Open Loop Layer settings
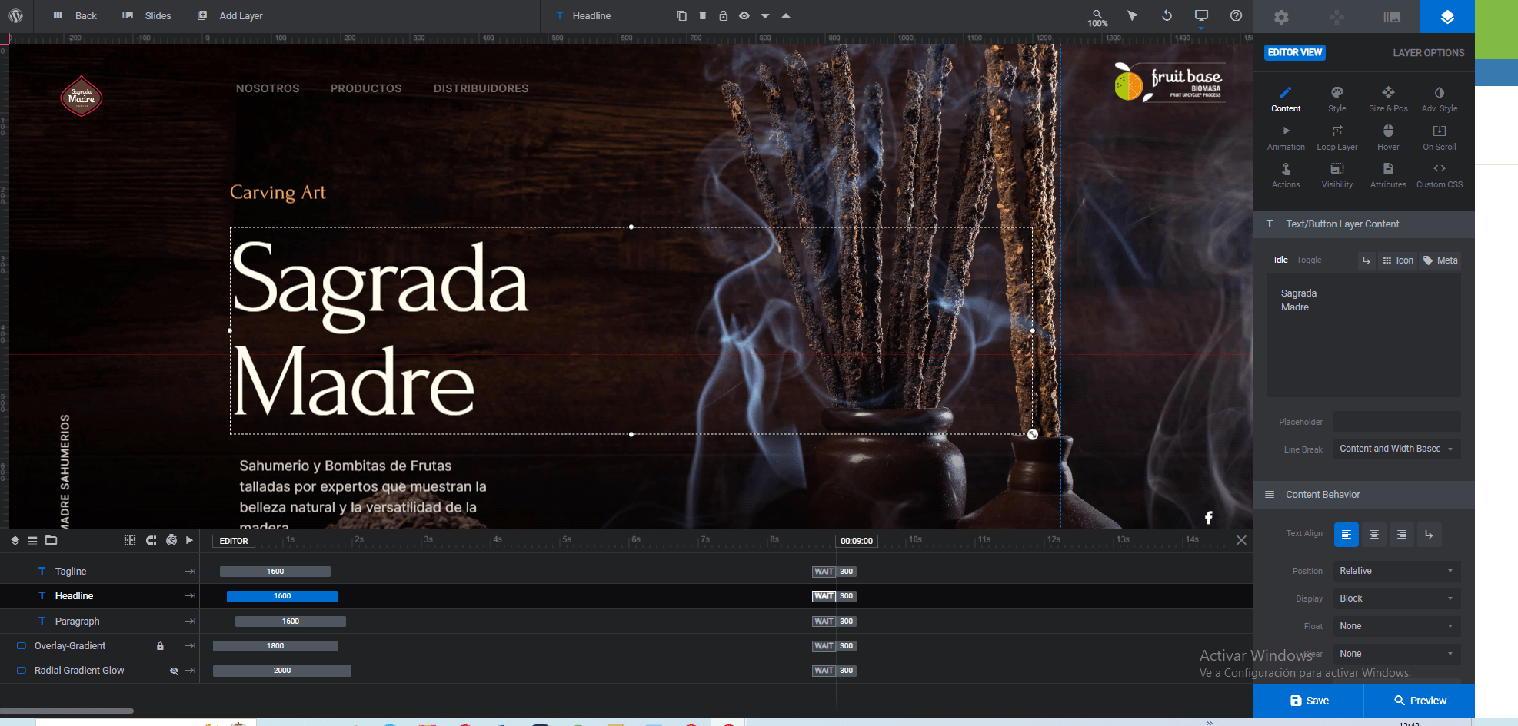The height and width of the screenshot is (726, 1518). [x=1337, y=138]
